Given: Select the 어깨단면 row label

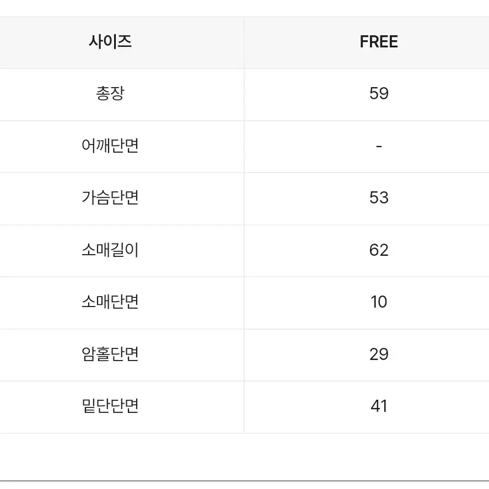Looking at the screenshot, I should pyautogui.click(x=110, y=146).
